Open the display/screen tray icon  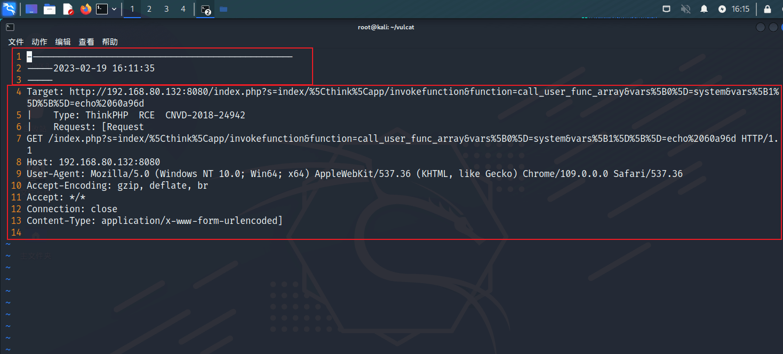pyautogui.click(x=666, y=9)
